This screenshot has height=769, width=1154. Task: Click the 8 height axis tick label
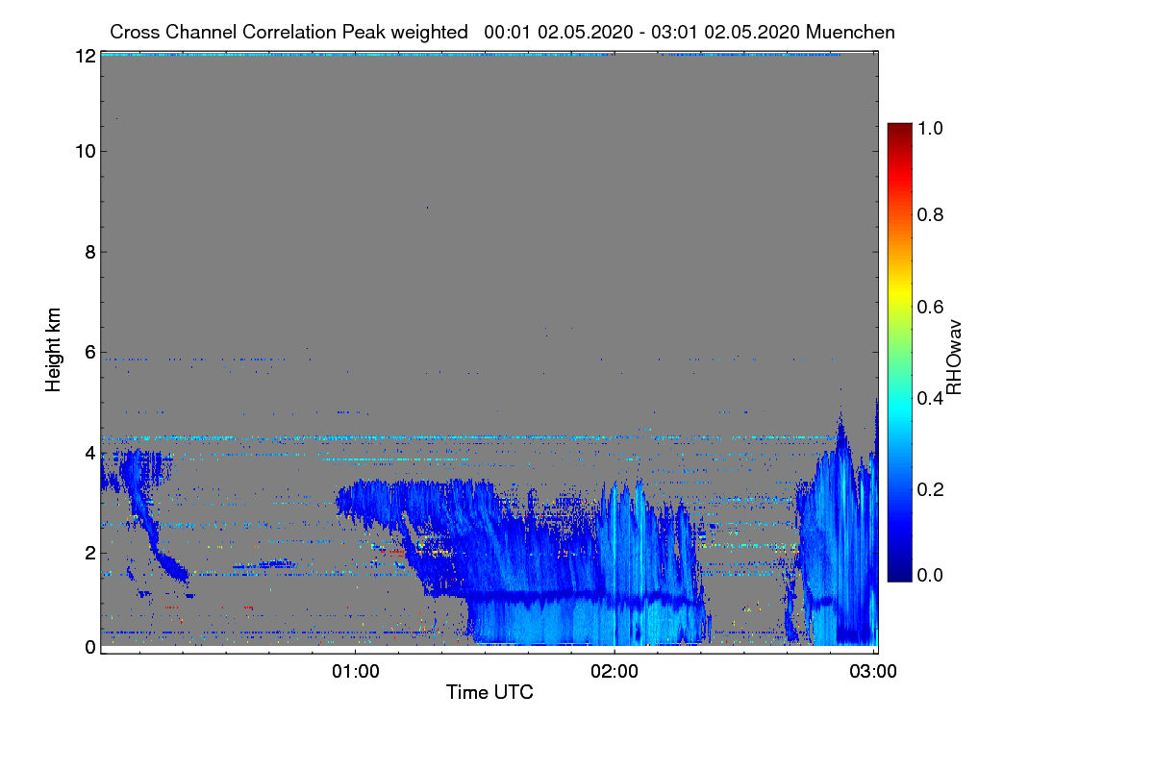coord(89,252)
